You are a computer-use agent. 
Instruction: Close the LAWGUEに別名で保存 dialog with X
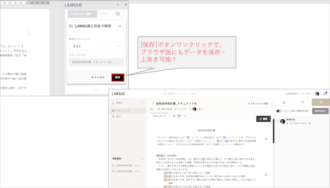120,26
